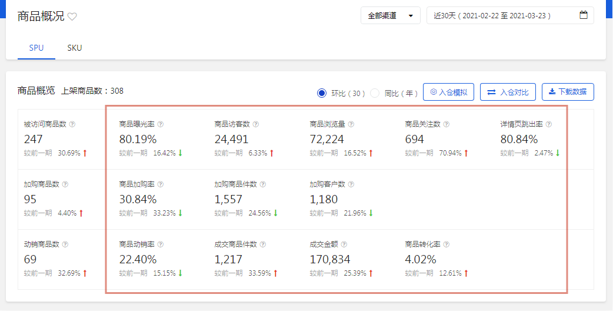Click the 入仓对比 button
The height and width of the screenshot is (311, 613).
point(508,92)
